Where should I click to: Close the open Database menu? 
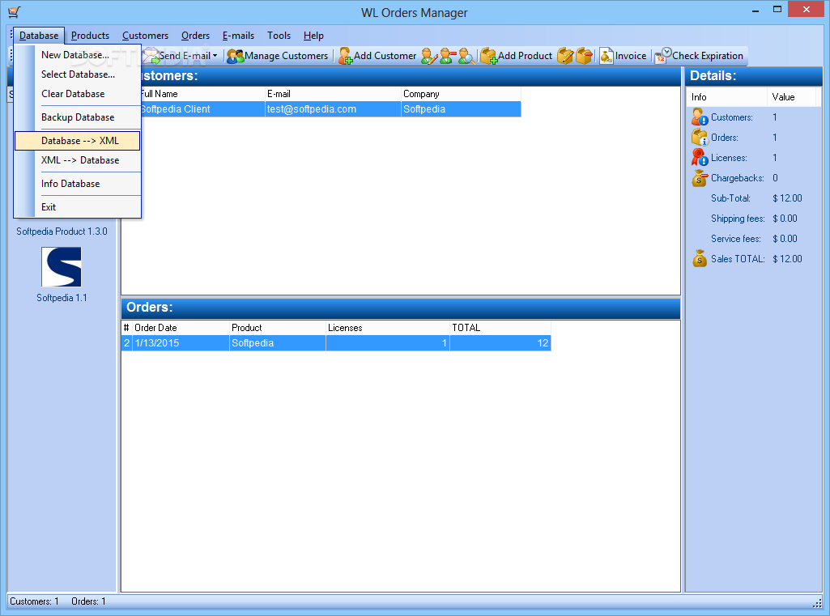tap(39, 36)
